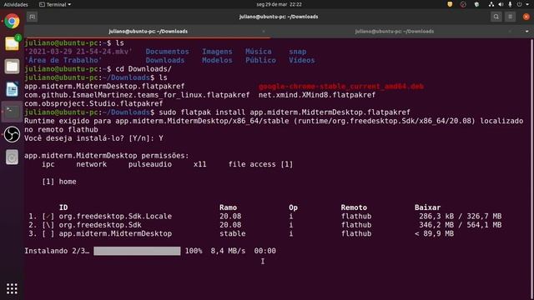Click the 'snap' folder name
Viewport: 534px width, 300px height.
tap(298, 52)
